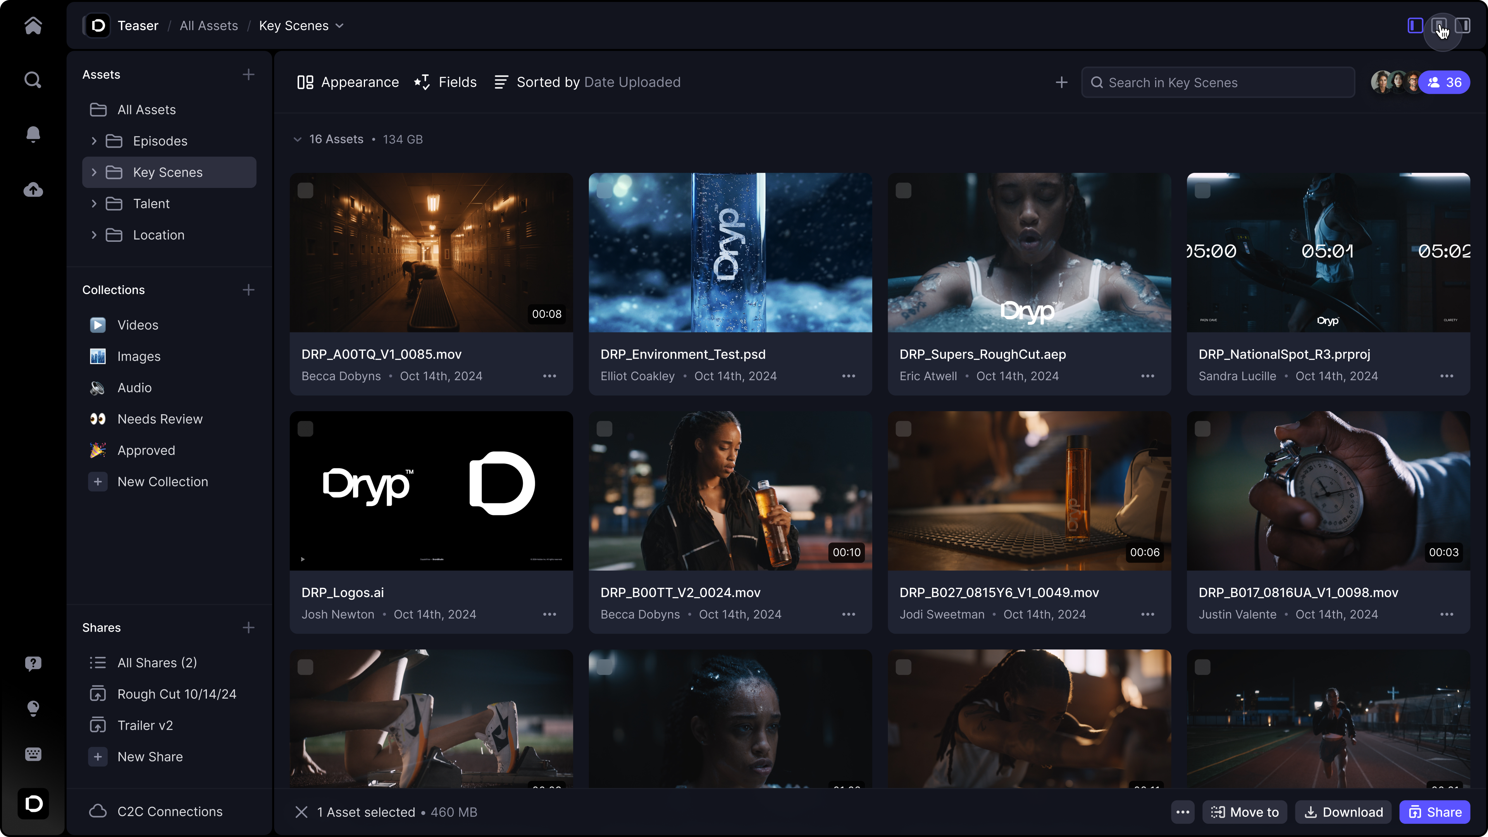
Task: Open notifications bell in sidebar
Action: pos(33,134)
